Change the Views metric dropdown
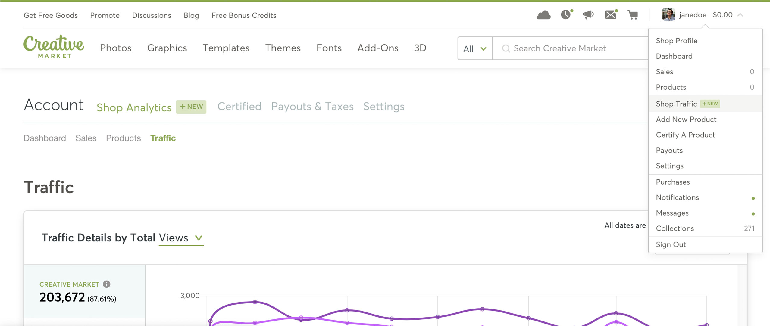Screen dimensions: 770x326 (x=181, y=238)
